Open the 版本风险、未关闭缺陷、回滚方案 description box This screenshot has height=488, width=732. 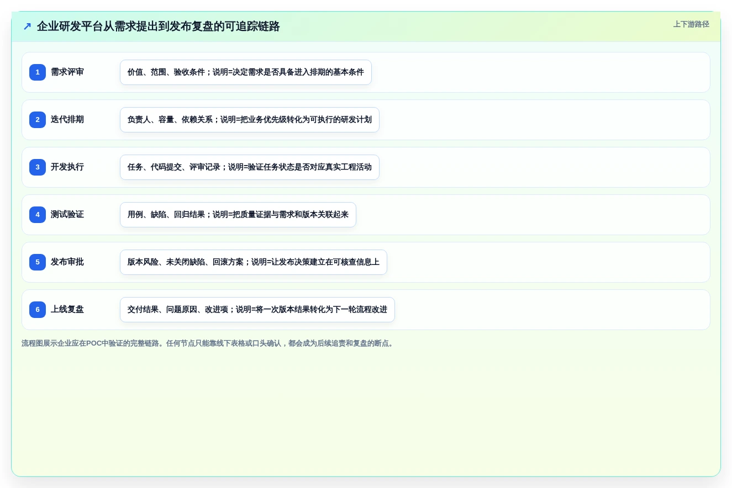254,262
